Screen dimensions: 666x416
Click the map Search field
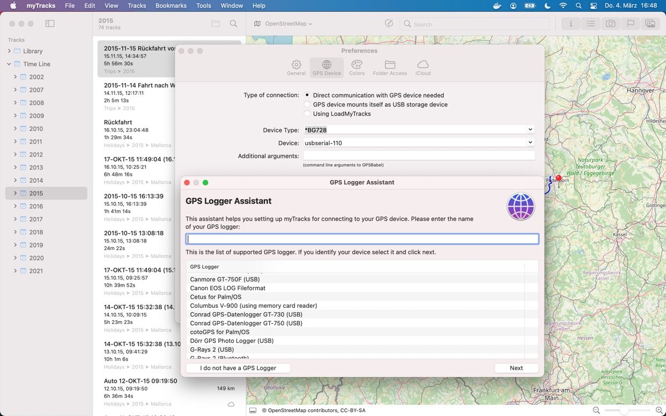coord(475,24)
